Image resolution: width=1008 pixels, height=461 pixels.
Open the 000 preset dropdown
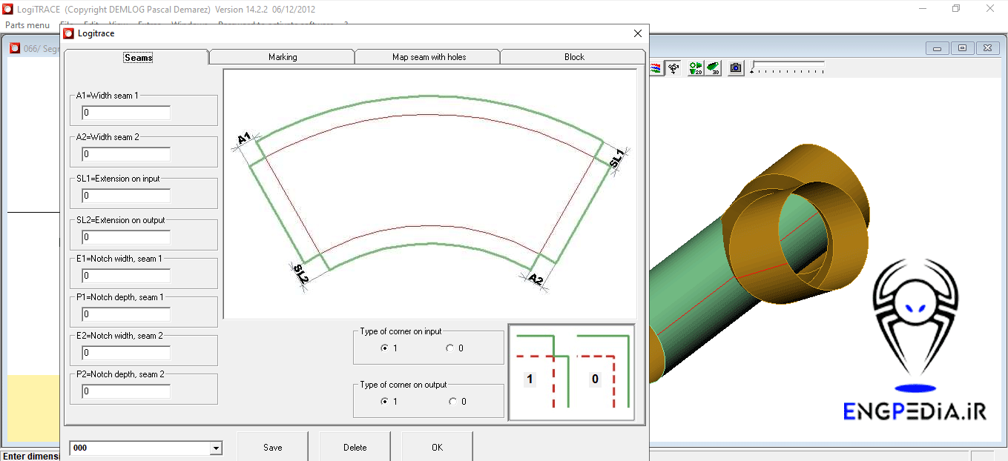tap(216, 448)
